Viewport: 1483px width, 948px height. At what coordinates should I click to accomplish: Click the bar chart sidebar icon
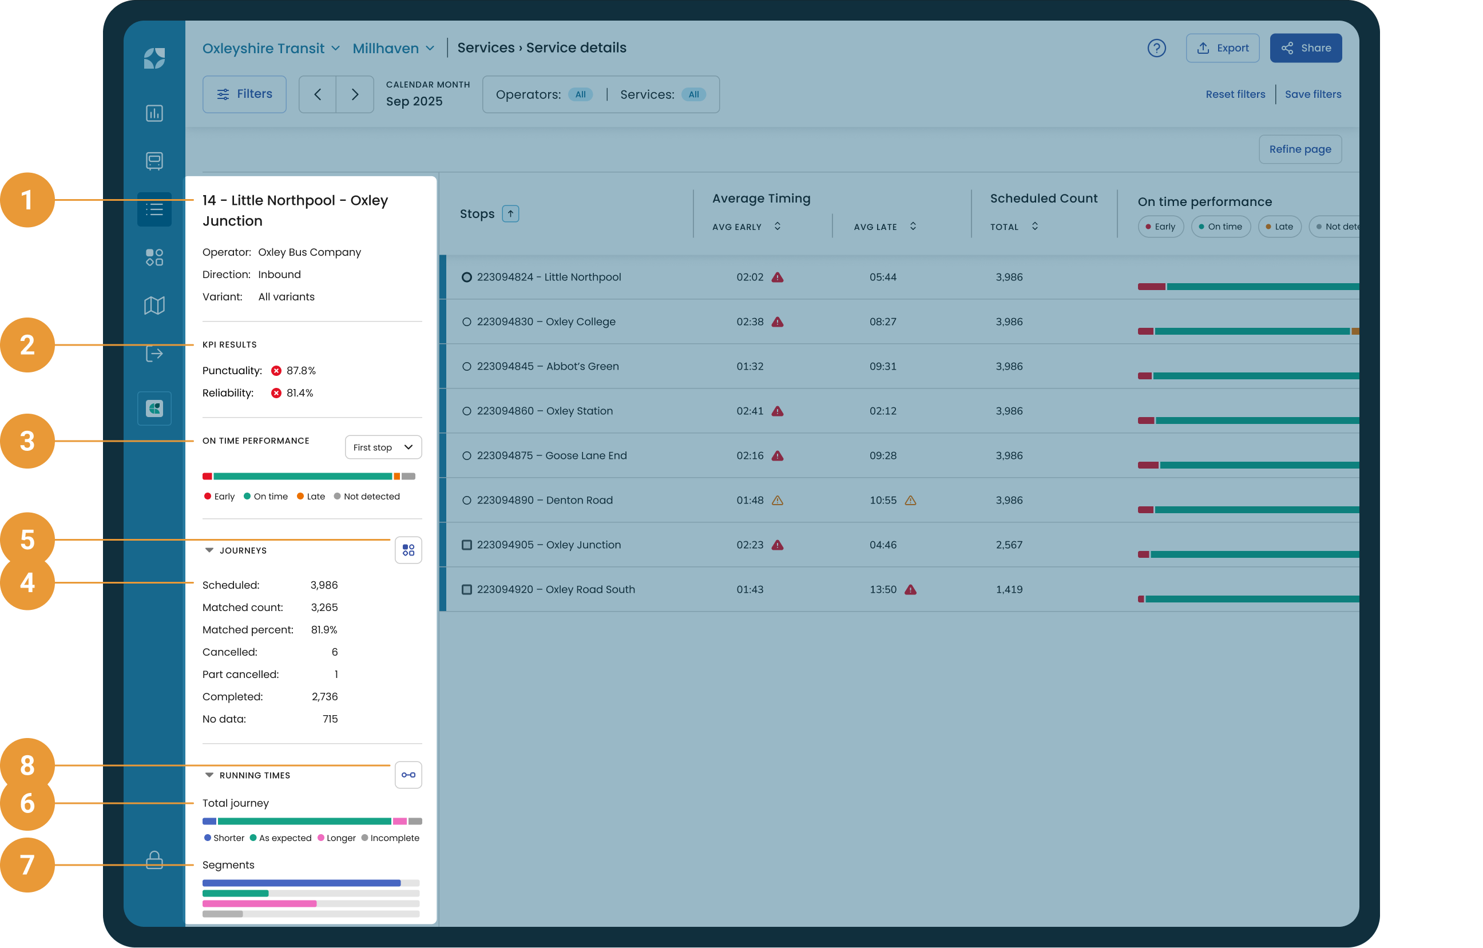point(154,113)
